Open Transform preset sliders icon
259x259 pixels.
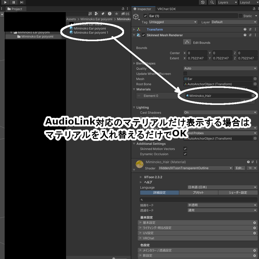click(x=250, y=30)
